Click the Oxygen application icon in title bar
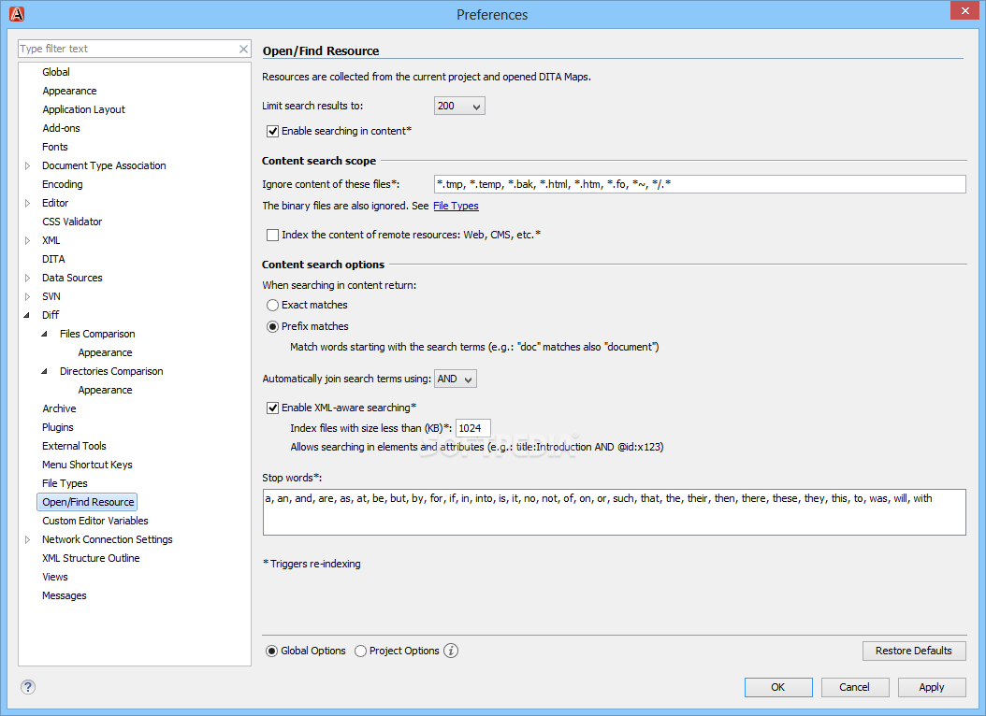This screenshot has height=716, width=986. pos(17,14)
